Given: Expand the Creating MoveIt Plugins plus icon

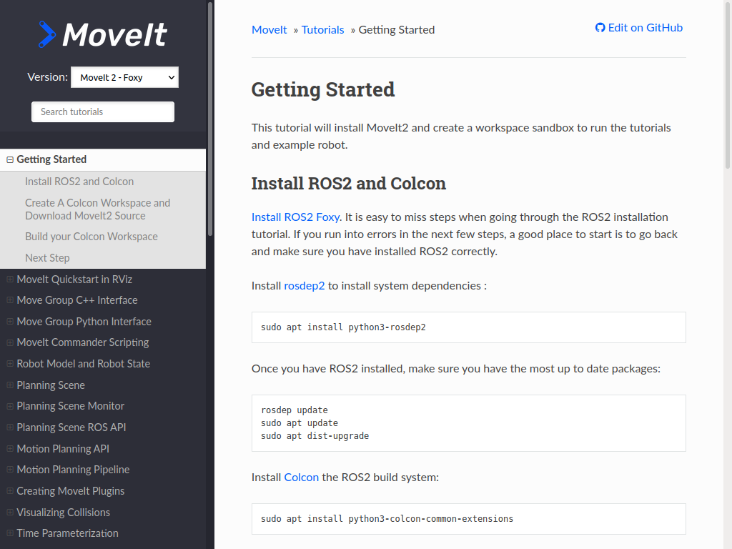Looking at the screenshot, I should tap(10, 491).
